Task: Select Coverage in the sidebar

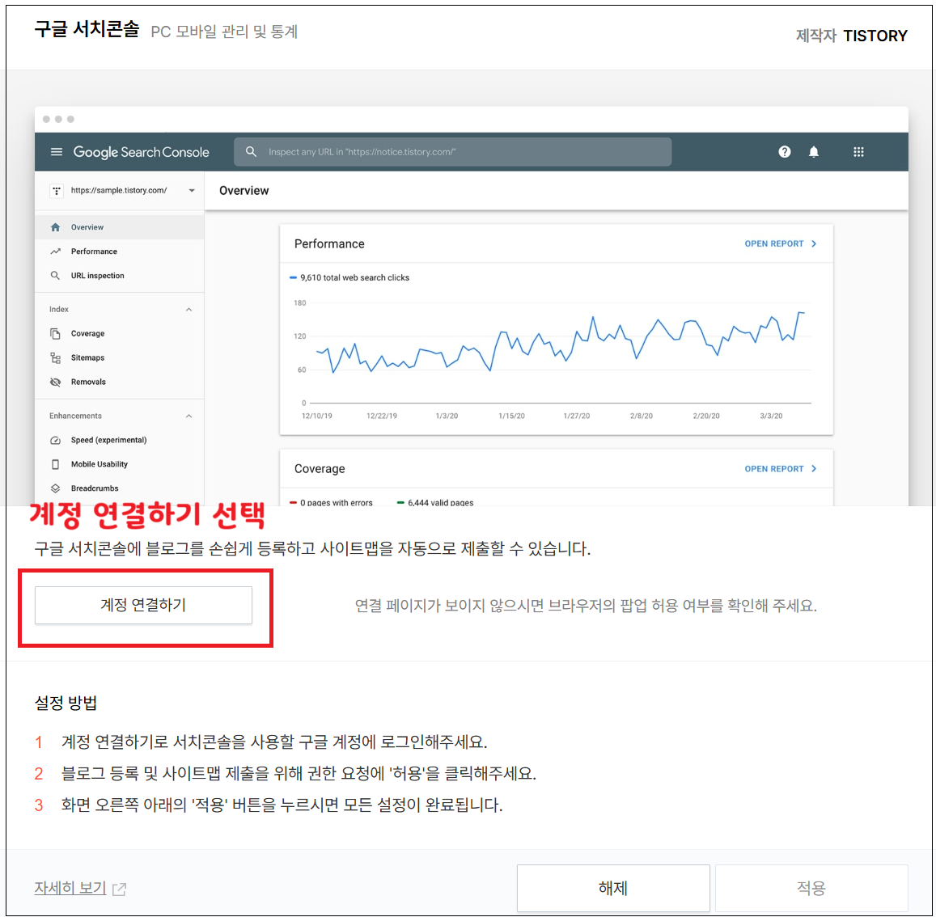Action: (x=120, y=333)
